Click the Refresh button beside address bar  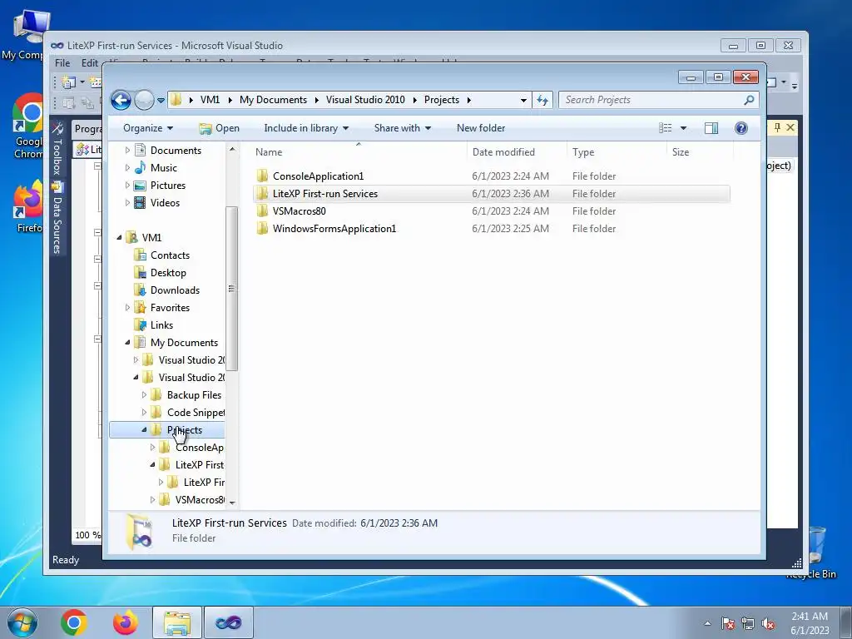(542, 100)
